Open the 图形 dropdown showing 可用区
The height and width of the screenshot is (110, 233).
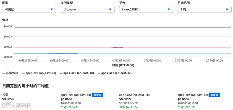[29, 9]
